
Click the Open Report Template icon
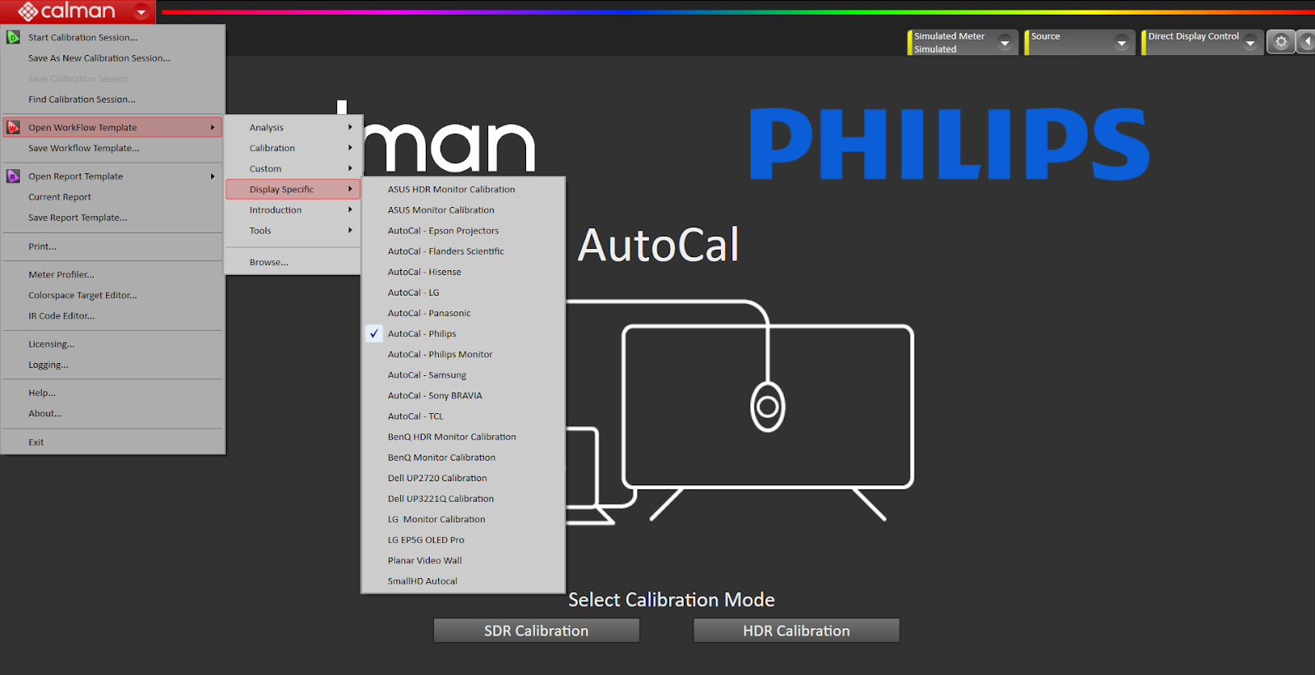[13, 176]
